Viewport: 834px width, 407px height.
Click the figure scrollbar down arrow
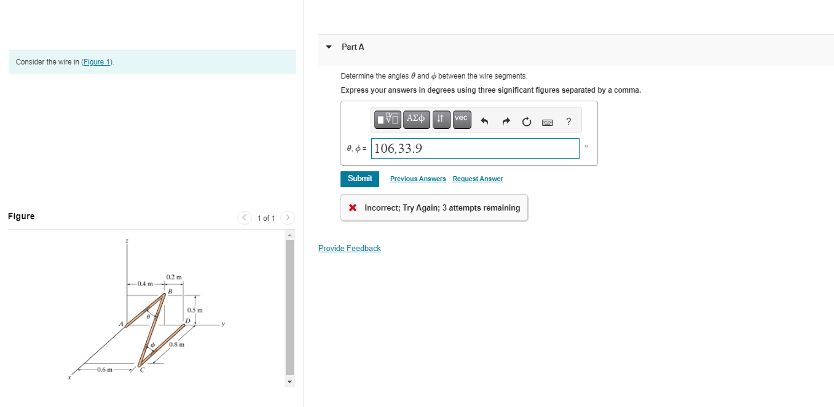[x=289, y=382]
